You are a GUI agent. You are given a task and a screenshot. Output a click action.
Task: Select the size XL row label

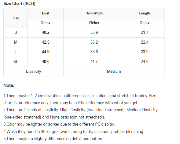(16, 61)
